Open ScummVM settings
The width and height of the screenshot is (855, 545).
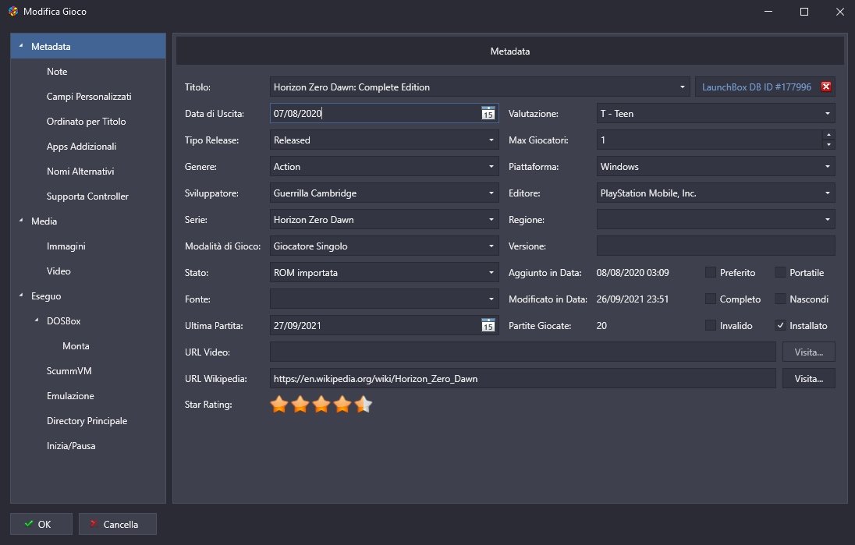(x=69, y=371)
